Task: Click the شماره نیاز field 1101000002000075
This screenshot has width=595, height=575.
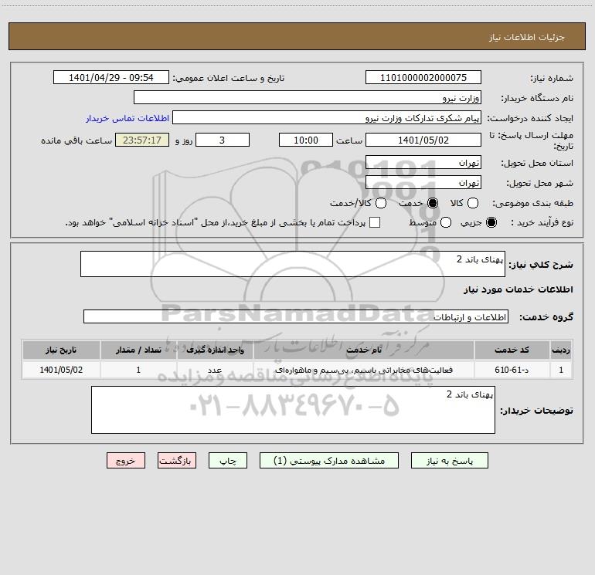Action: 423,77
